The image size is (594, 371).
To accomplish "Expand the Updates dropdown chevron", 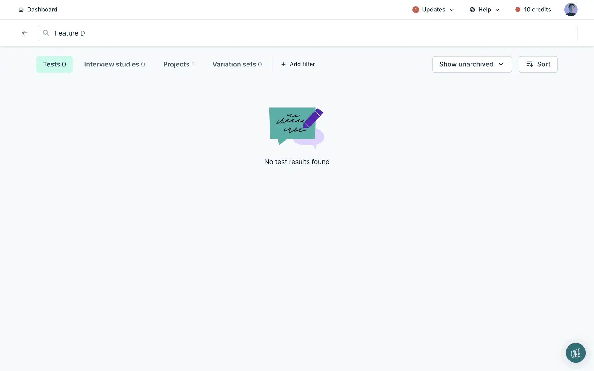I will (452, 10).
